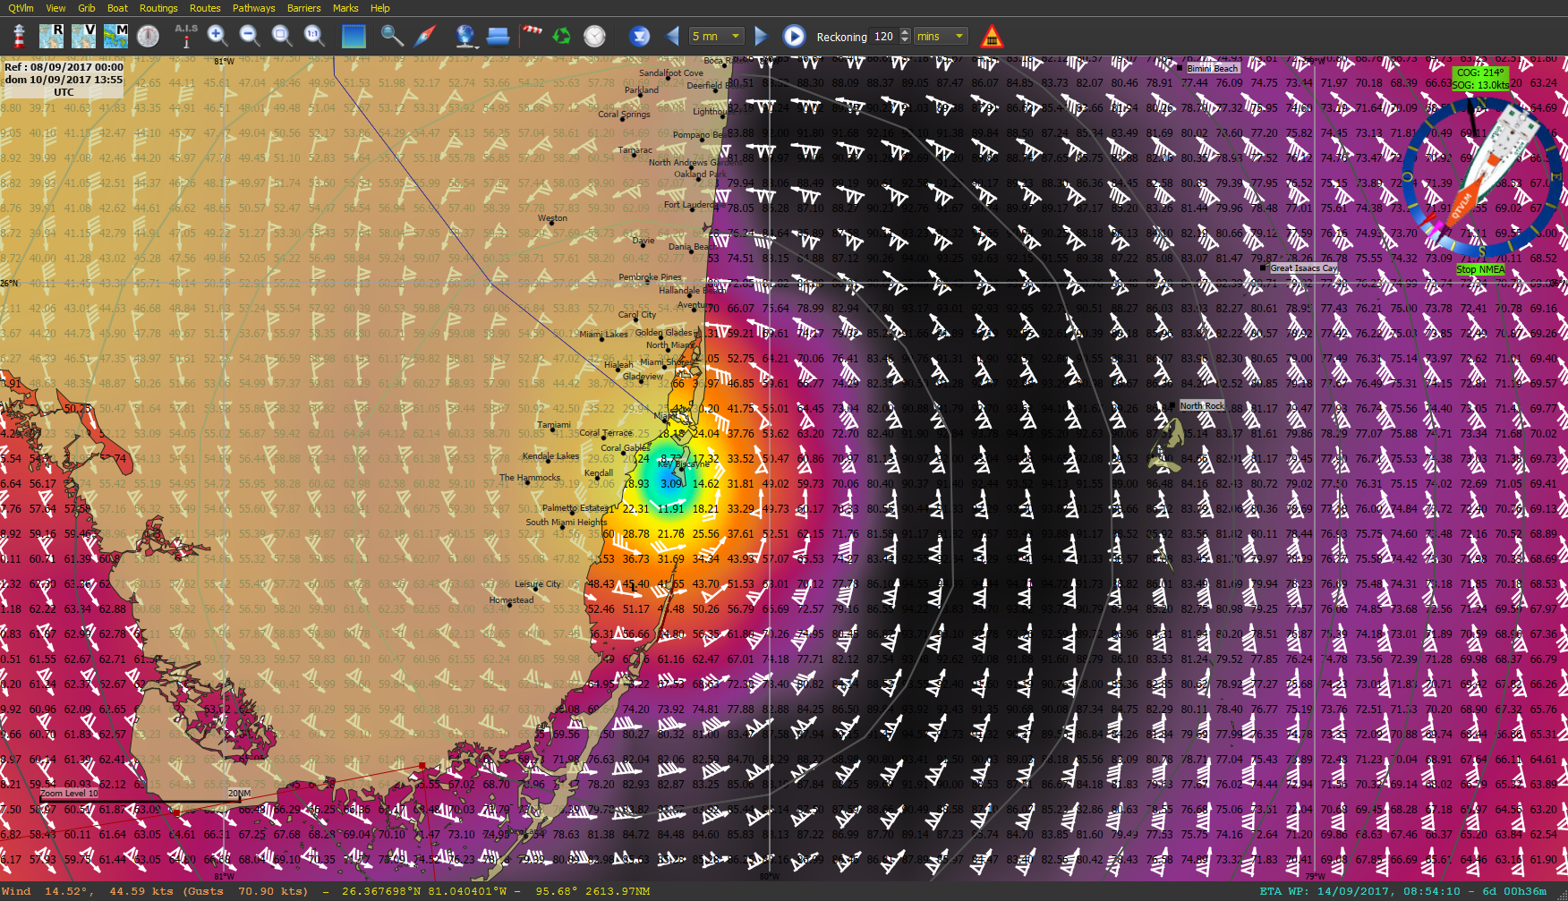Open the Grib menu

pos(87,8)
